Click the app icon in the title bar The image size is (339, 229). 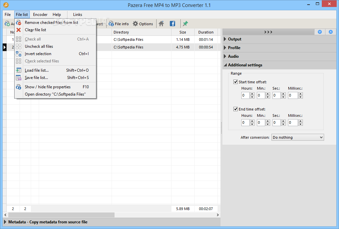pos(6,5)
